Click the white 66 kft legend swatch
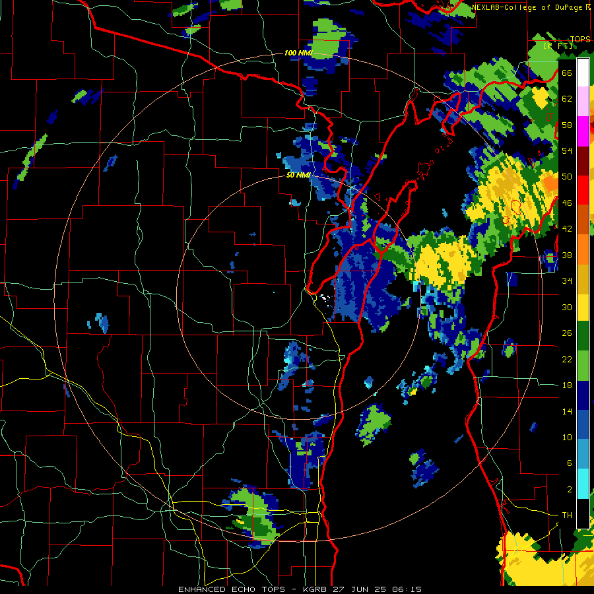The width and height of the screenshot is (594, 594). (x=583, y=73)
